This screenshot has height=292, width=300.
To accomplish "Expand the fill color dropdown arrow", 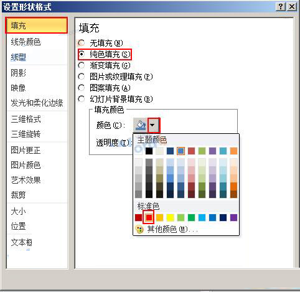I will (x=154, y=125).
